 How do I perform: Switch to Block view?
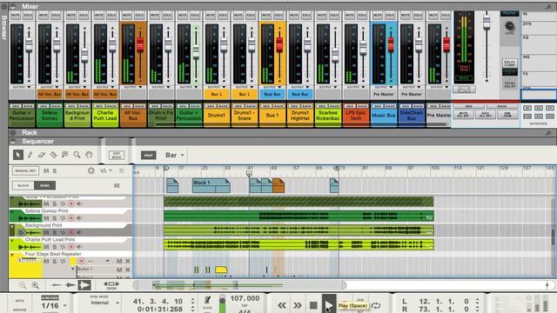tap(23, 185)
